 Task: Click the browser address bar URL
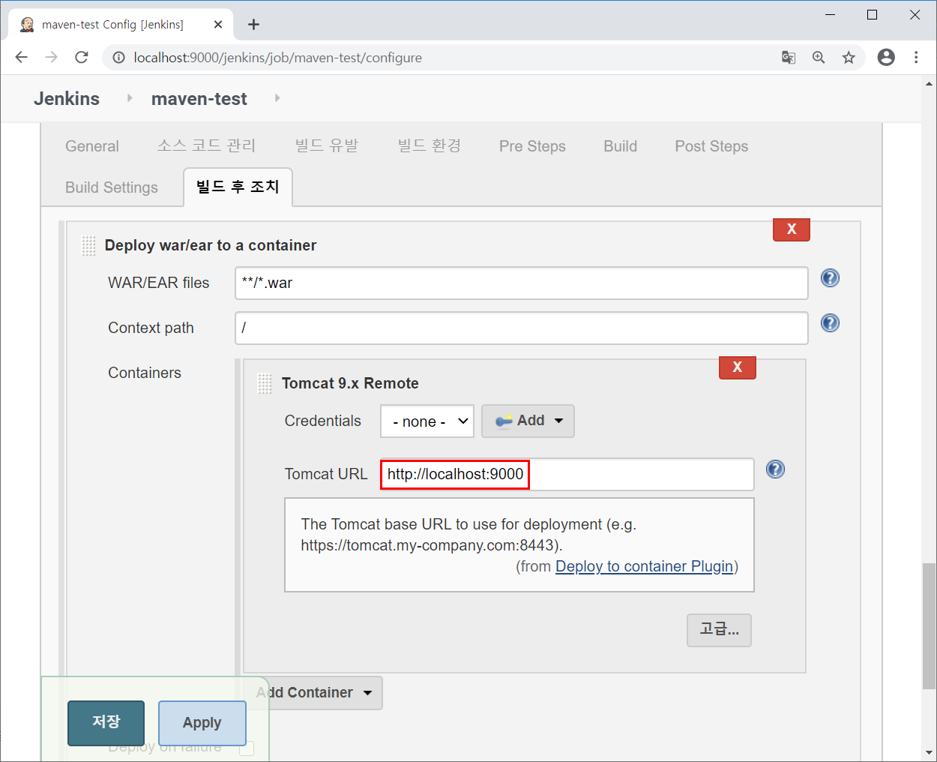(277, 58)
